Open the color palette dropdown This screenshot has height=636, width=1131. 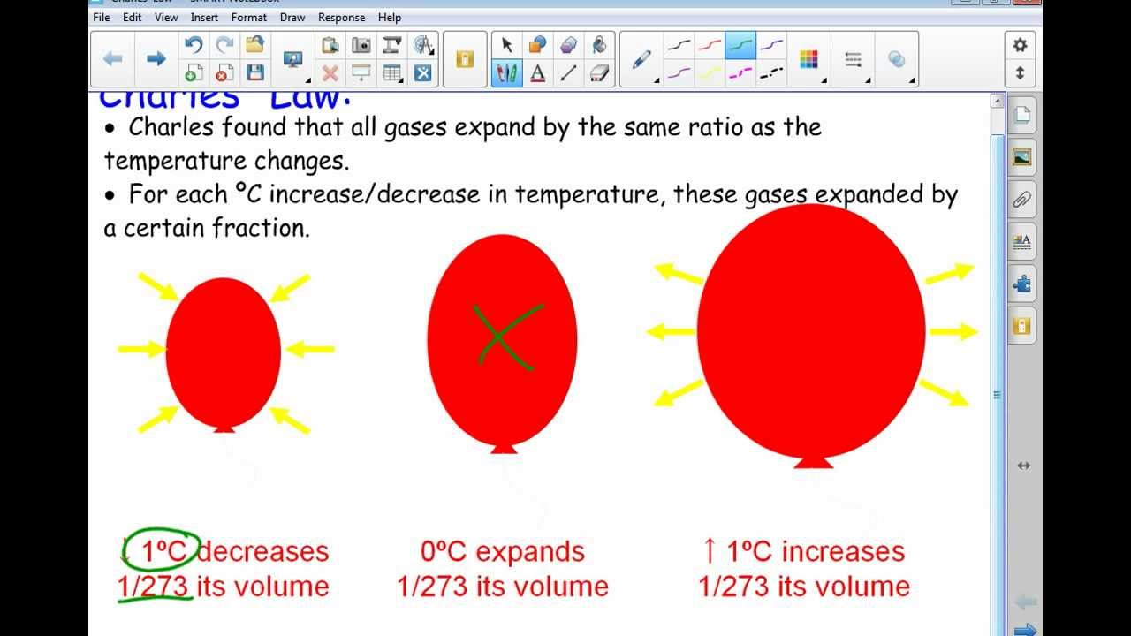click(809, 60)
